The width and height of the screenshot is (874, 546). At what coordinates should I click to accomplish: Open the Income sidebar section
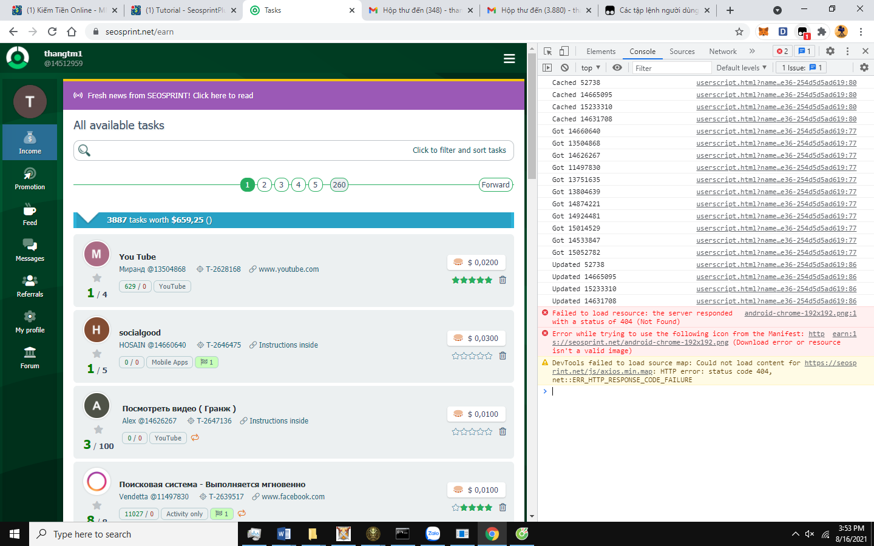(30, 143)
